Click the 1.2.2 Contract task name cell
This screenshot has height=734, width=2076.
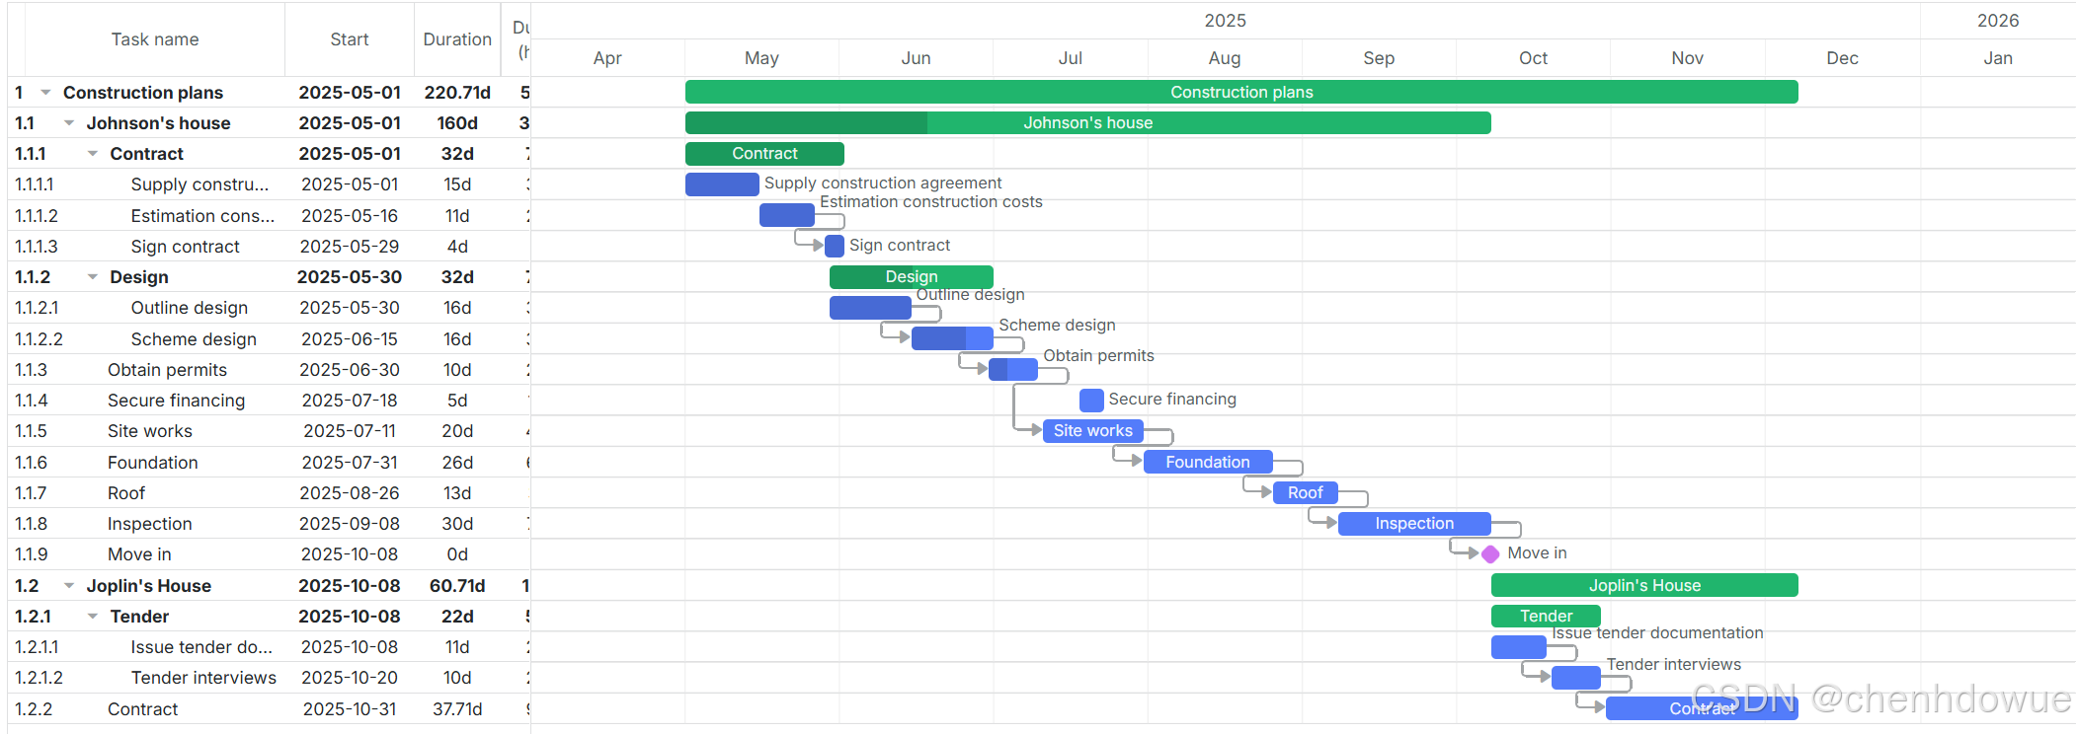tap(143, 709)
